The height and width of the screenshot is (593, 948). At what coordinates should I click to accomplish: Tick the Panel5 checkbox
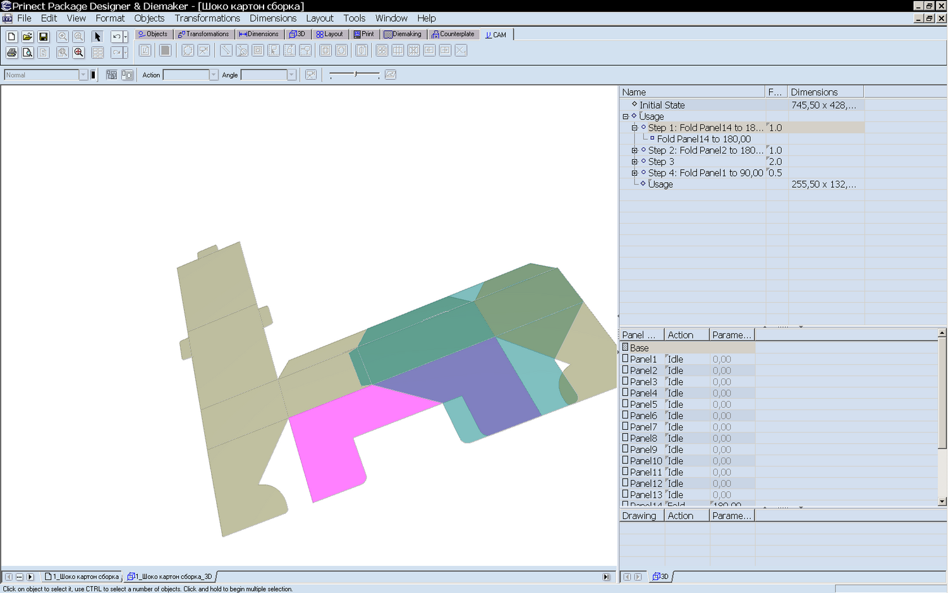click(626, 404)
